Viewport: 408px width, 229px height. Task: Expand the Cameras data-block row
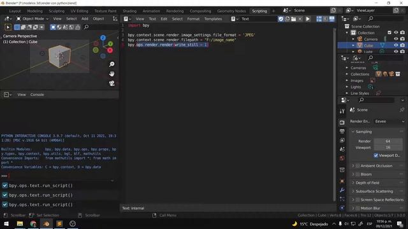click(x=347, y=68)
